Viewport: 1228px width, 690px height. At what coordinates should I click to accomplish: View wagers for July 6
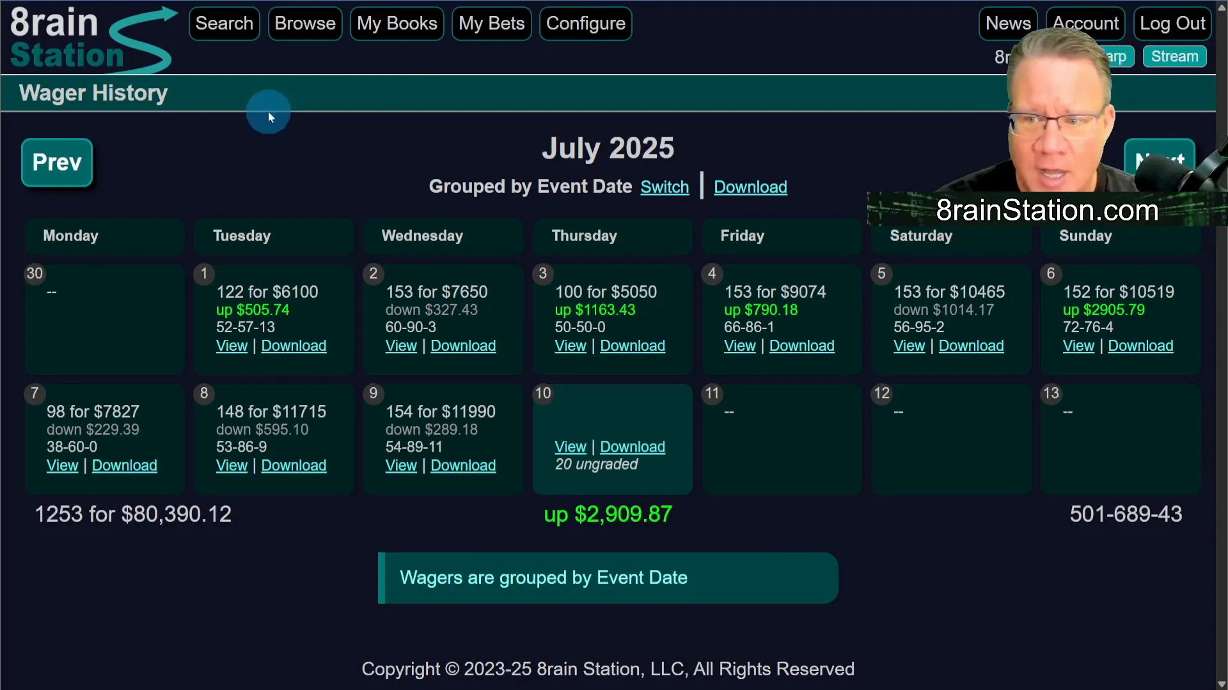(x=1078, y=346)
